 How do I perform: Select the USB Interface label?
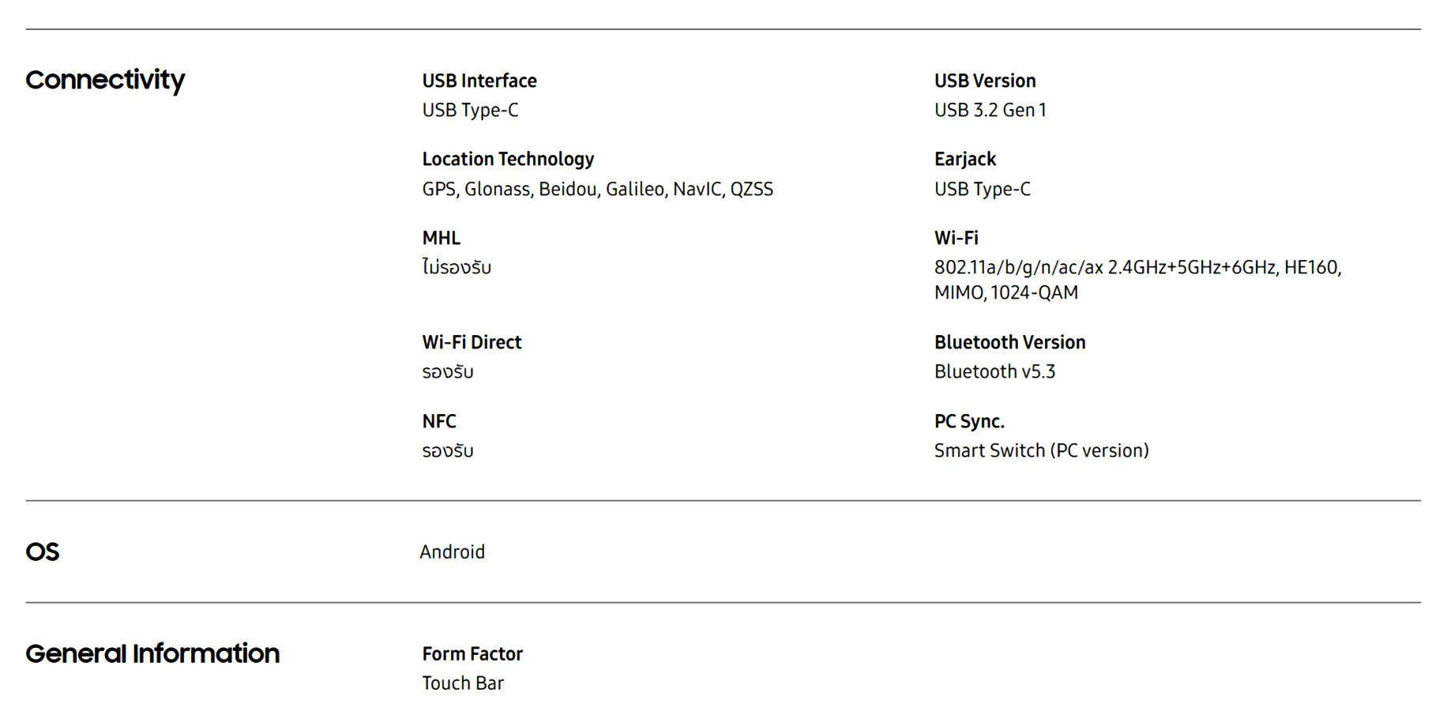[x=479, y=81]
